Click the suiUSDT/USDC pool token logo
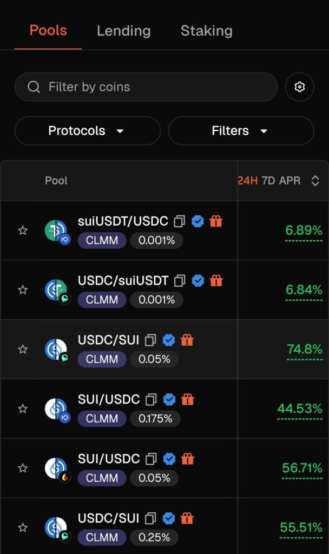329x554 pixels. pos(56,231)
